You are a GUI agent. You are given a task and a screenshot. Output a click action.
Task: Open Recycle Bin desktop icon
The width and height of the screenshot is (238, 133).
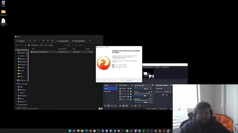(x=3, y=3)
